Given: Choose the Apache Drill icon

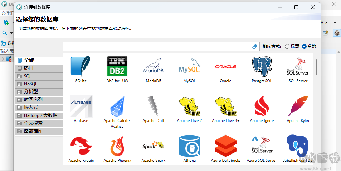Looking at the screenshot, I should point(153,106).
